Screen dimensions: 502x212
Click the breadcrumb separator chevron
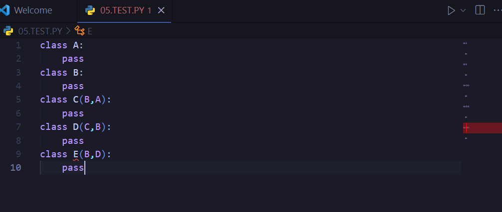(68, 31)
